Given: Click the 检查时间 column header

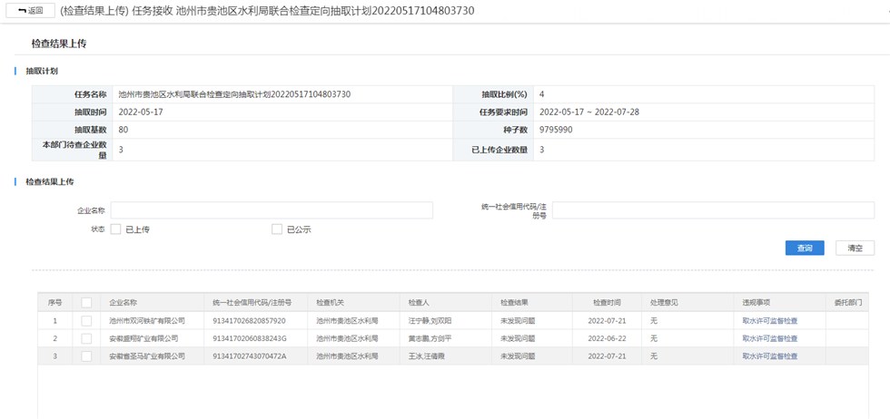Looking at the screenshot, I should tap(607, 302).
